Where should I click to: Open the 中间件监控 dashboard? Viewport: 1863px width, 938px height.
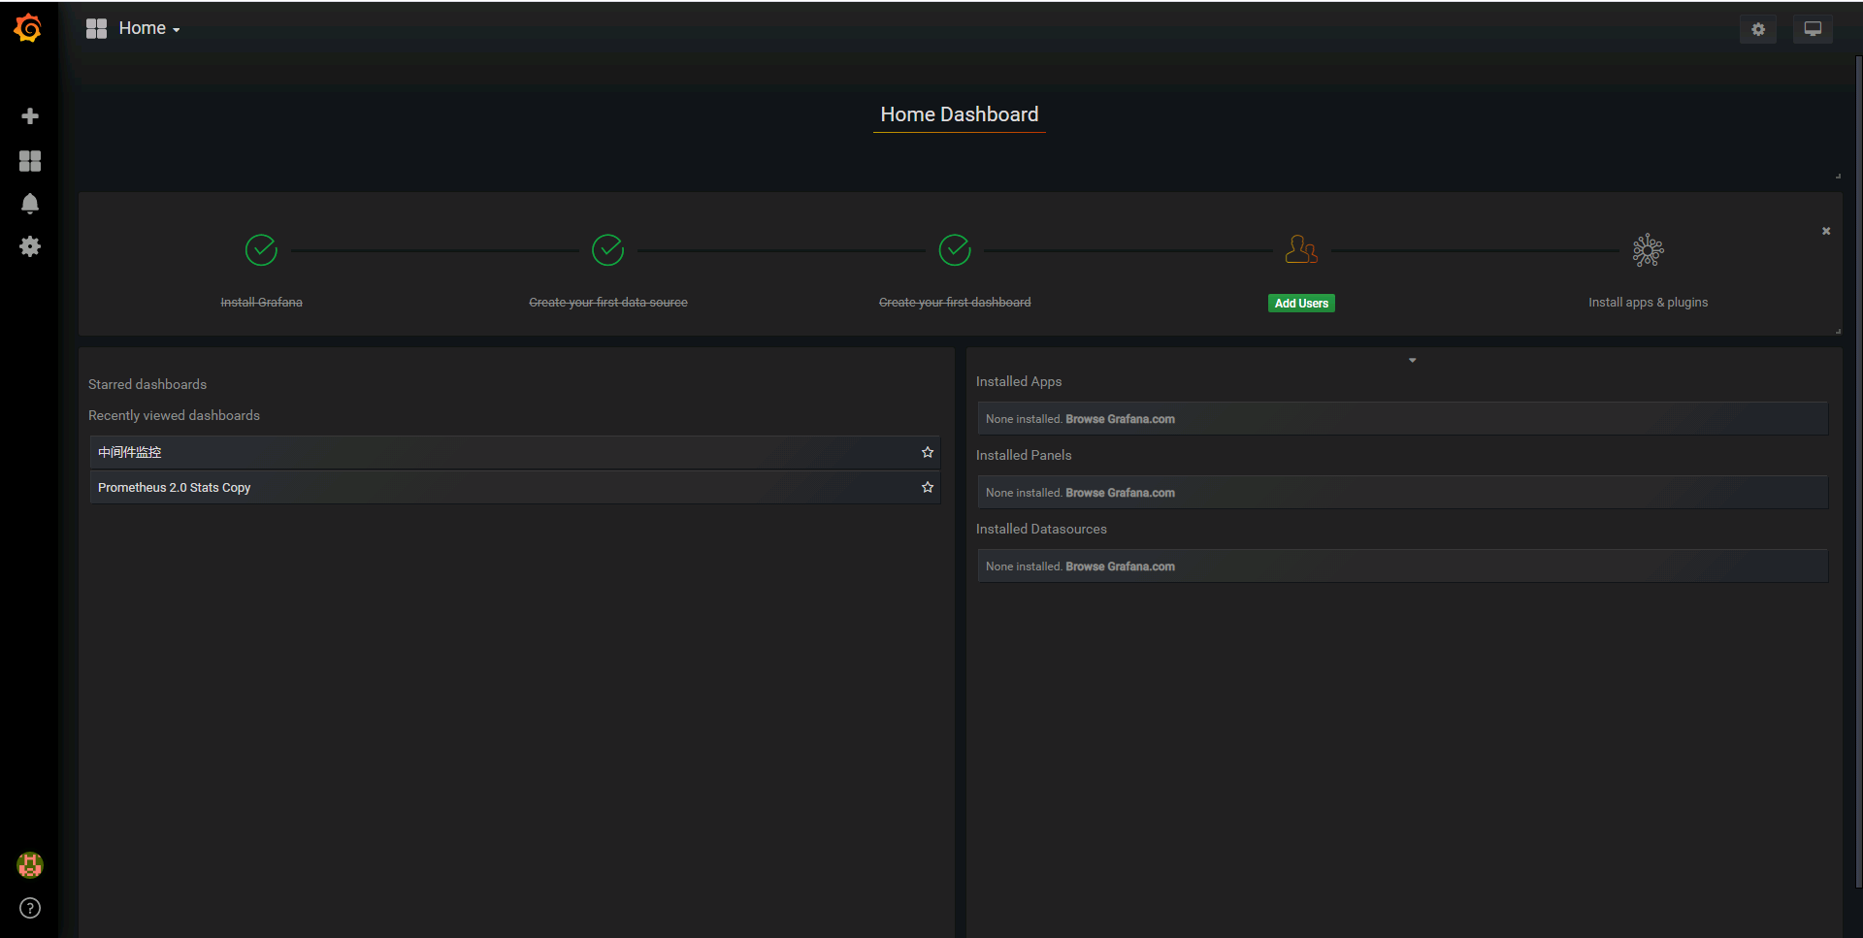(x=129, y=452)
